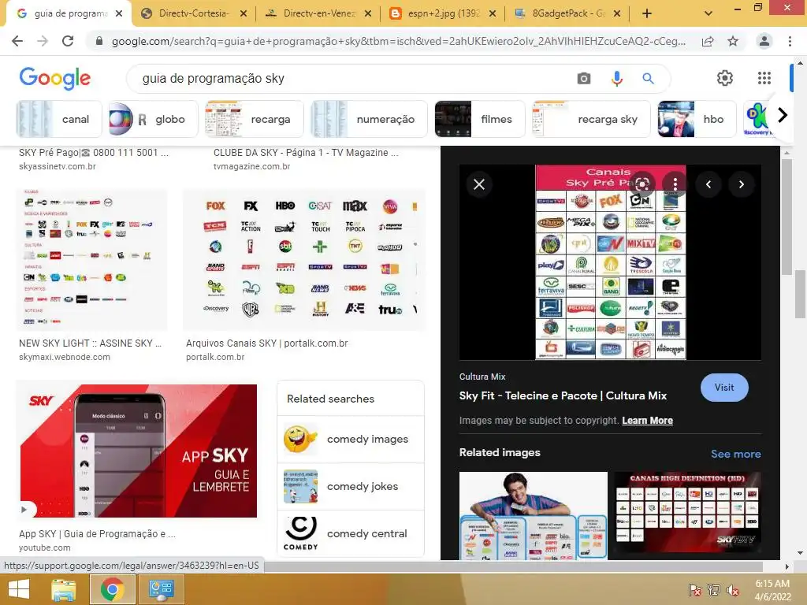The width and height of the screenshot is (807, 605).
Task: Filter images by hbo chip
Action: click(x=697, y=120)
